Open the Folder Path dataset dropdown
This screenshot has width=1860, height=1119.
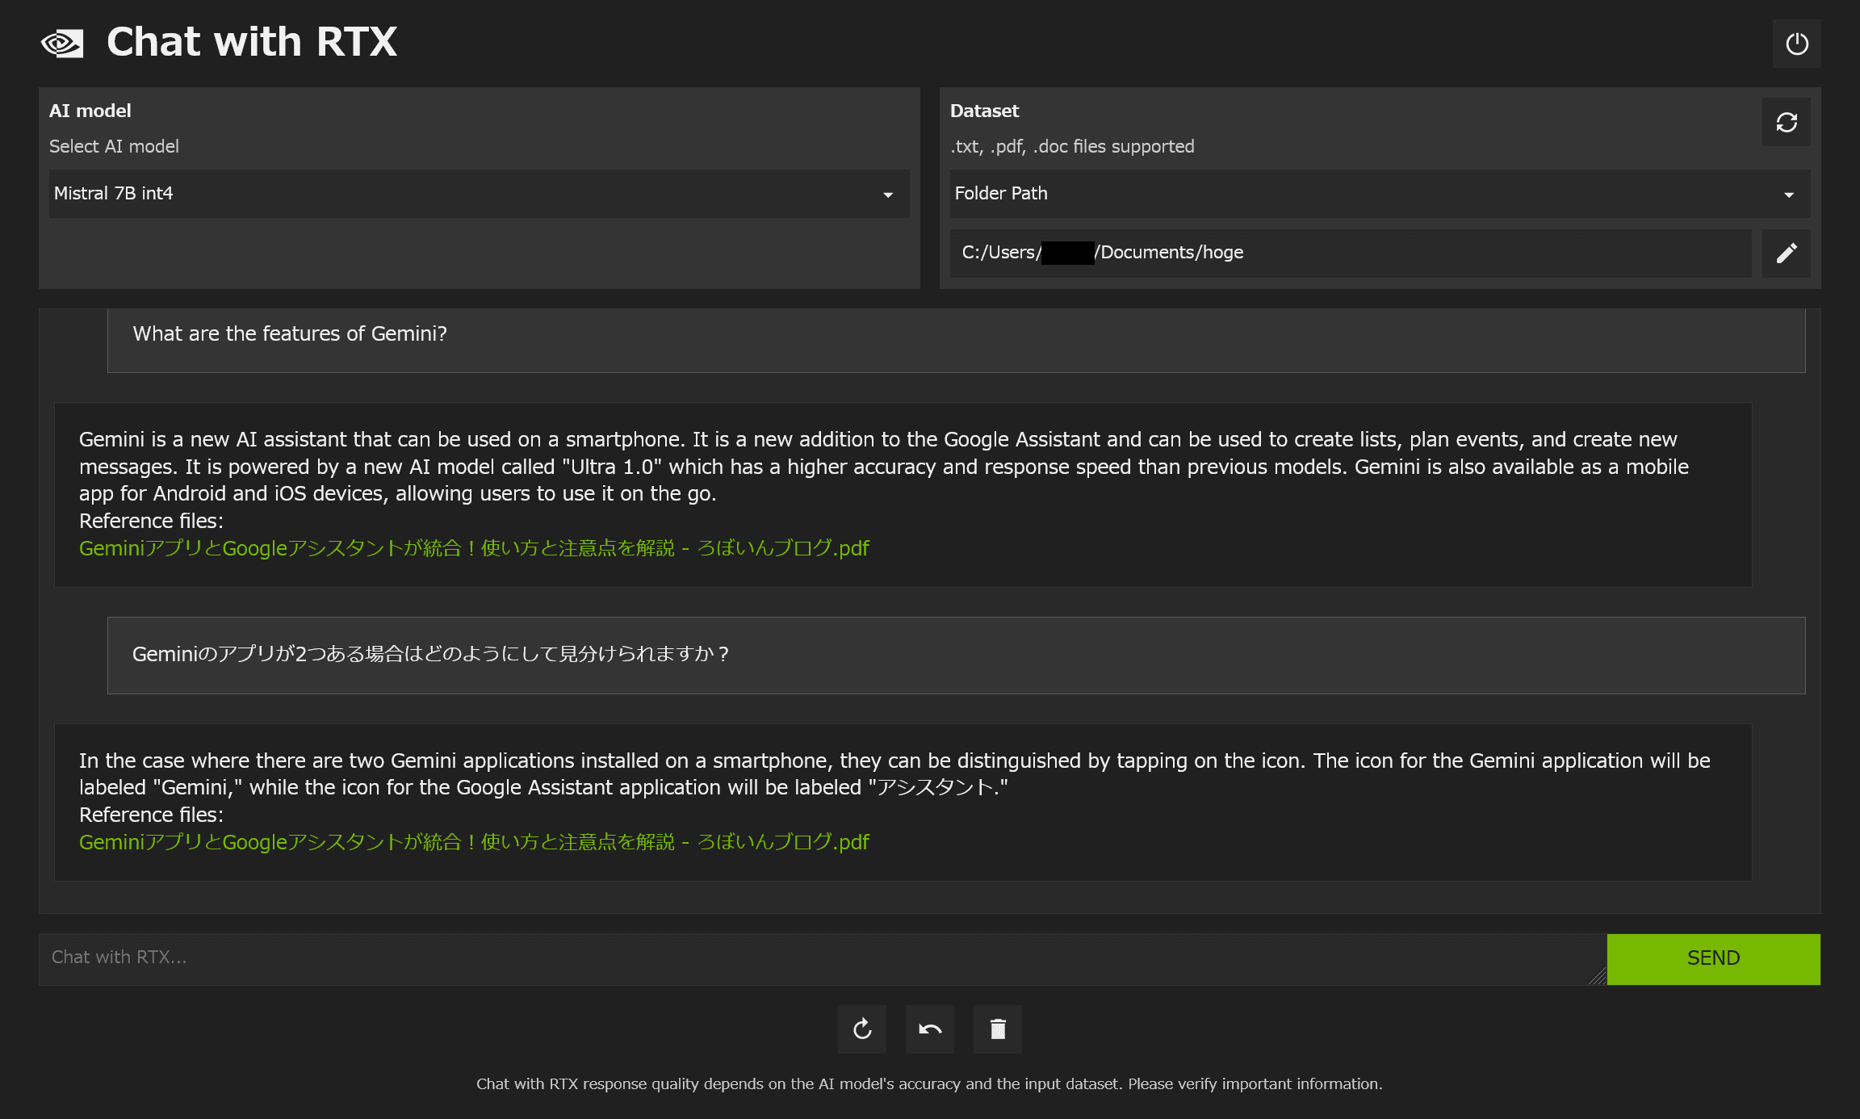1380,194
